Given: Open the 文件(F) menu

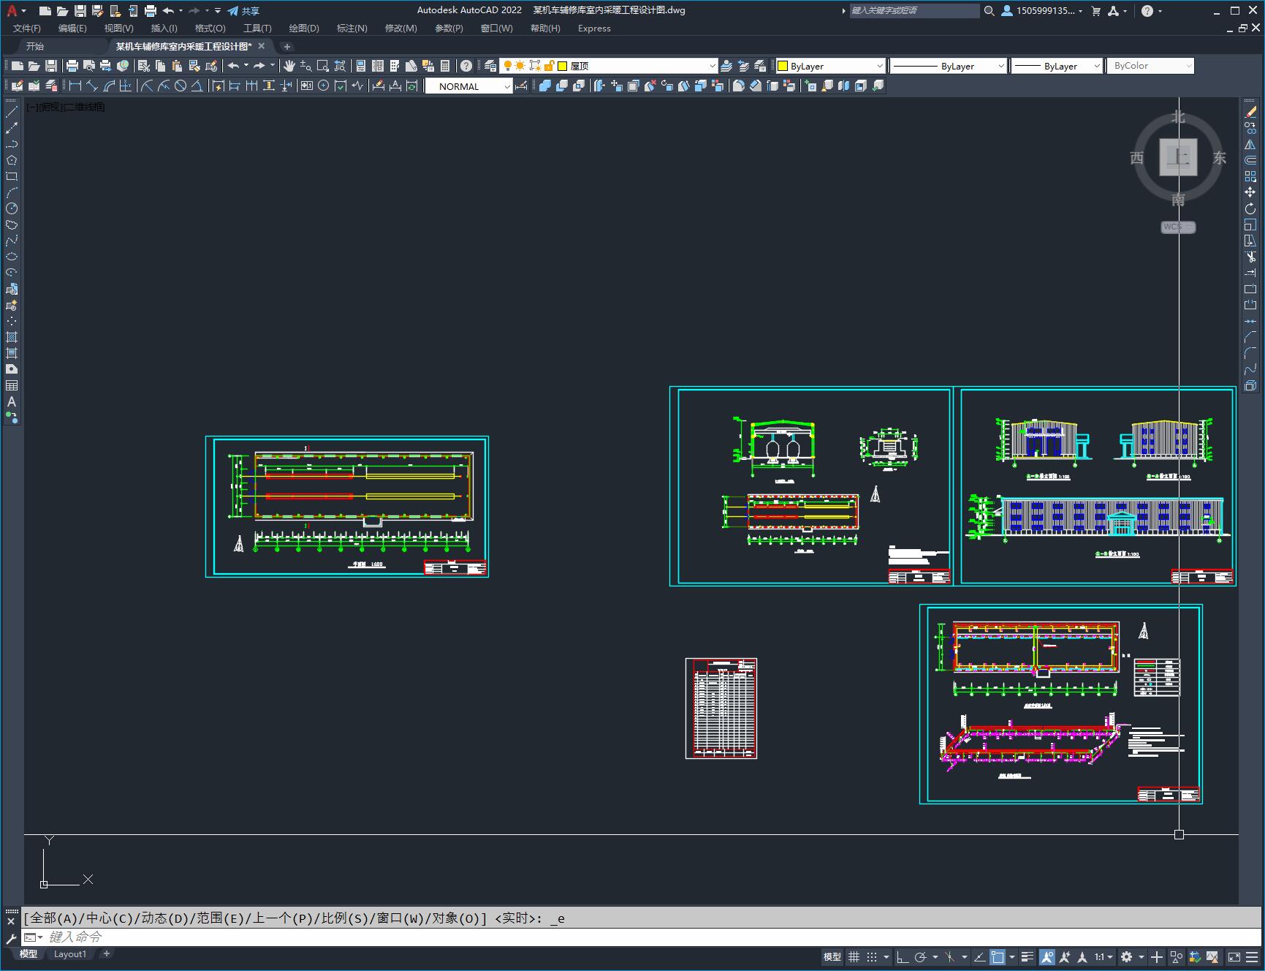Looking at the screenshot, I should click(x=27, y=28).
